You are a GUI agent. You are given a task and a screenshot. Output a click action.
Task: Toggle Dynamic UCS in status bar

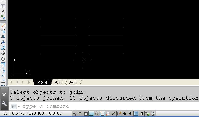point(119,114)
